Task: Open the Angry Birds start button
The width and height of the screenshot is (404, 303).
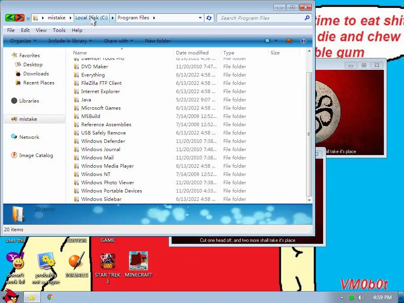Action: (11, 296)
